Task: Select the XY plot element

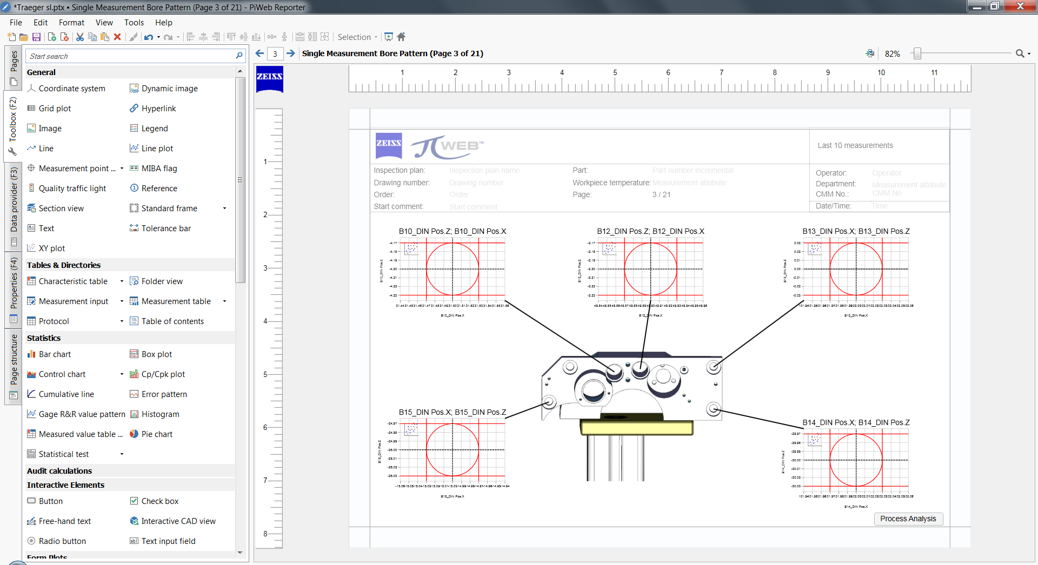Action: point(51,248)
